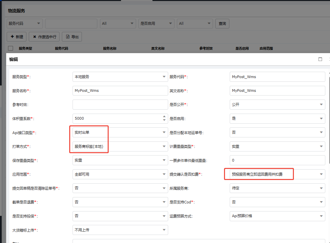Open the 是否启用 form dropdown showing 是
Screen dimensions: 330x243
coord(278,119)
